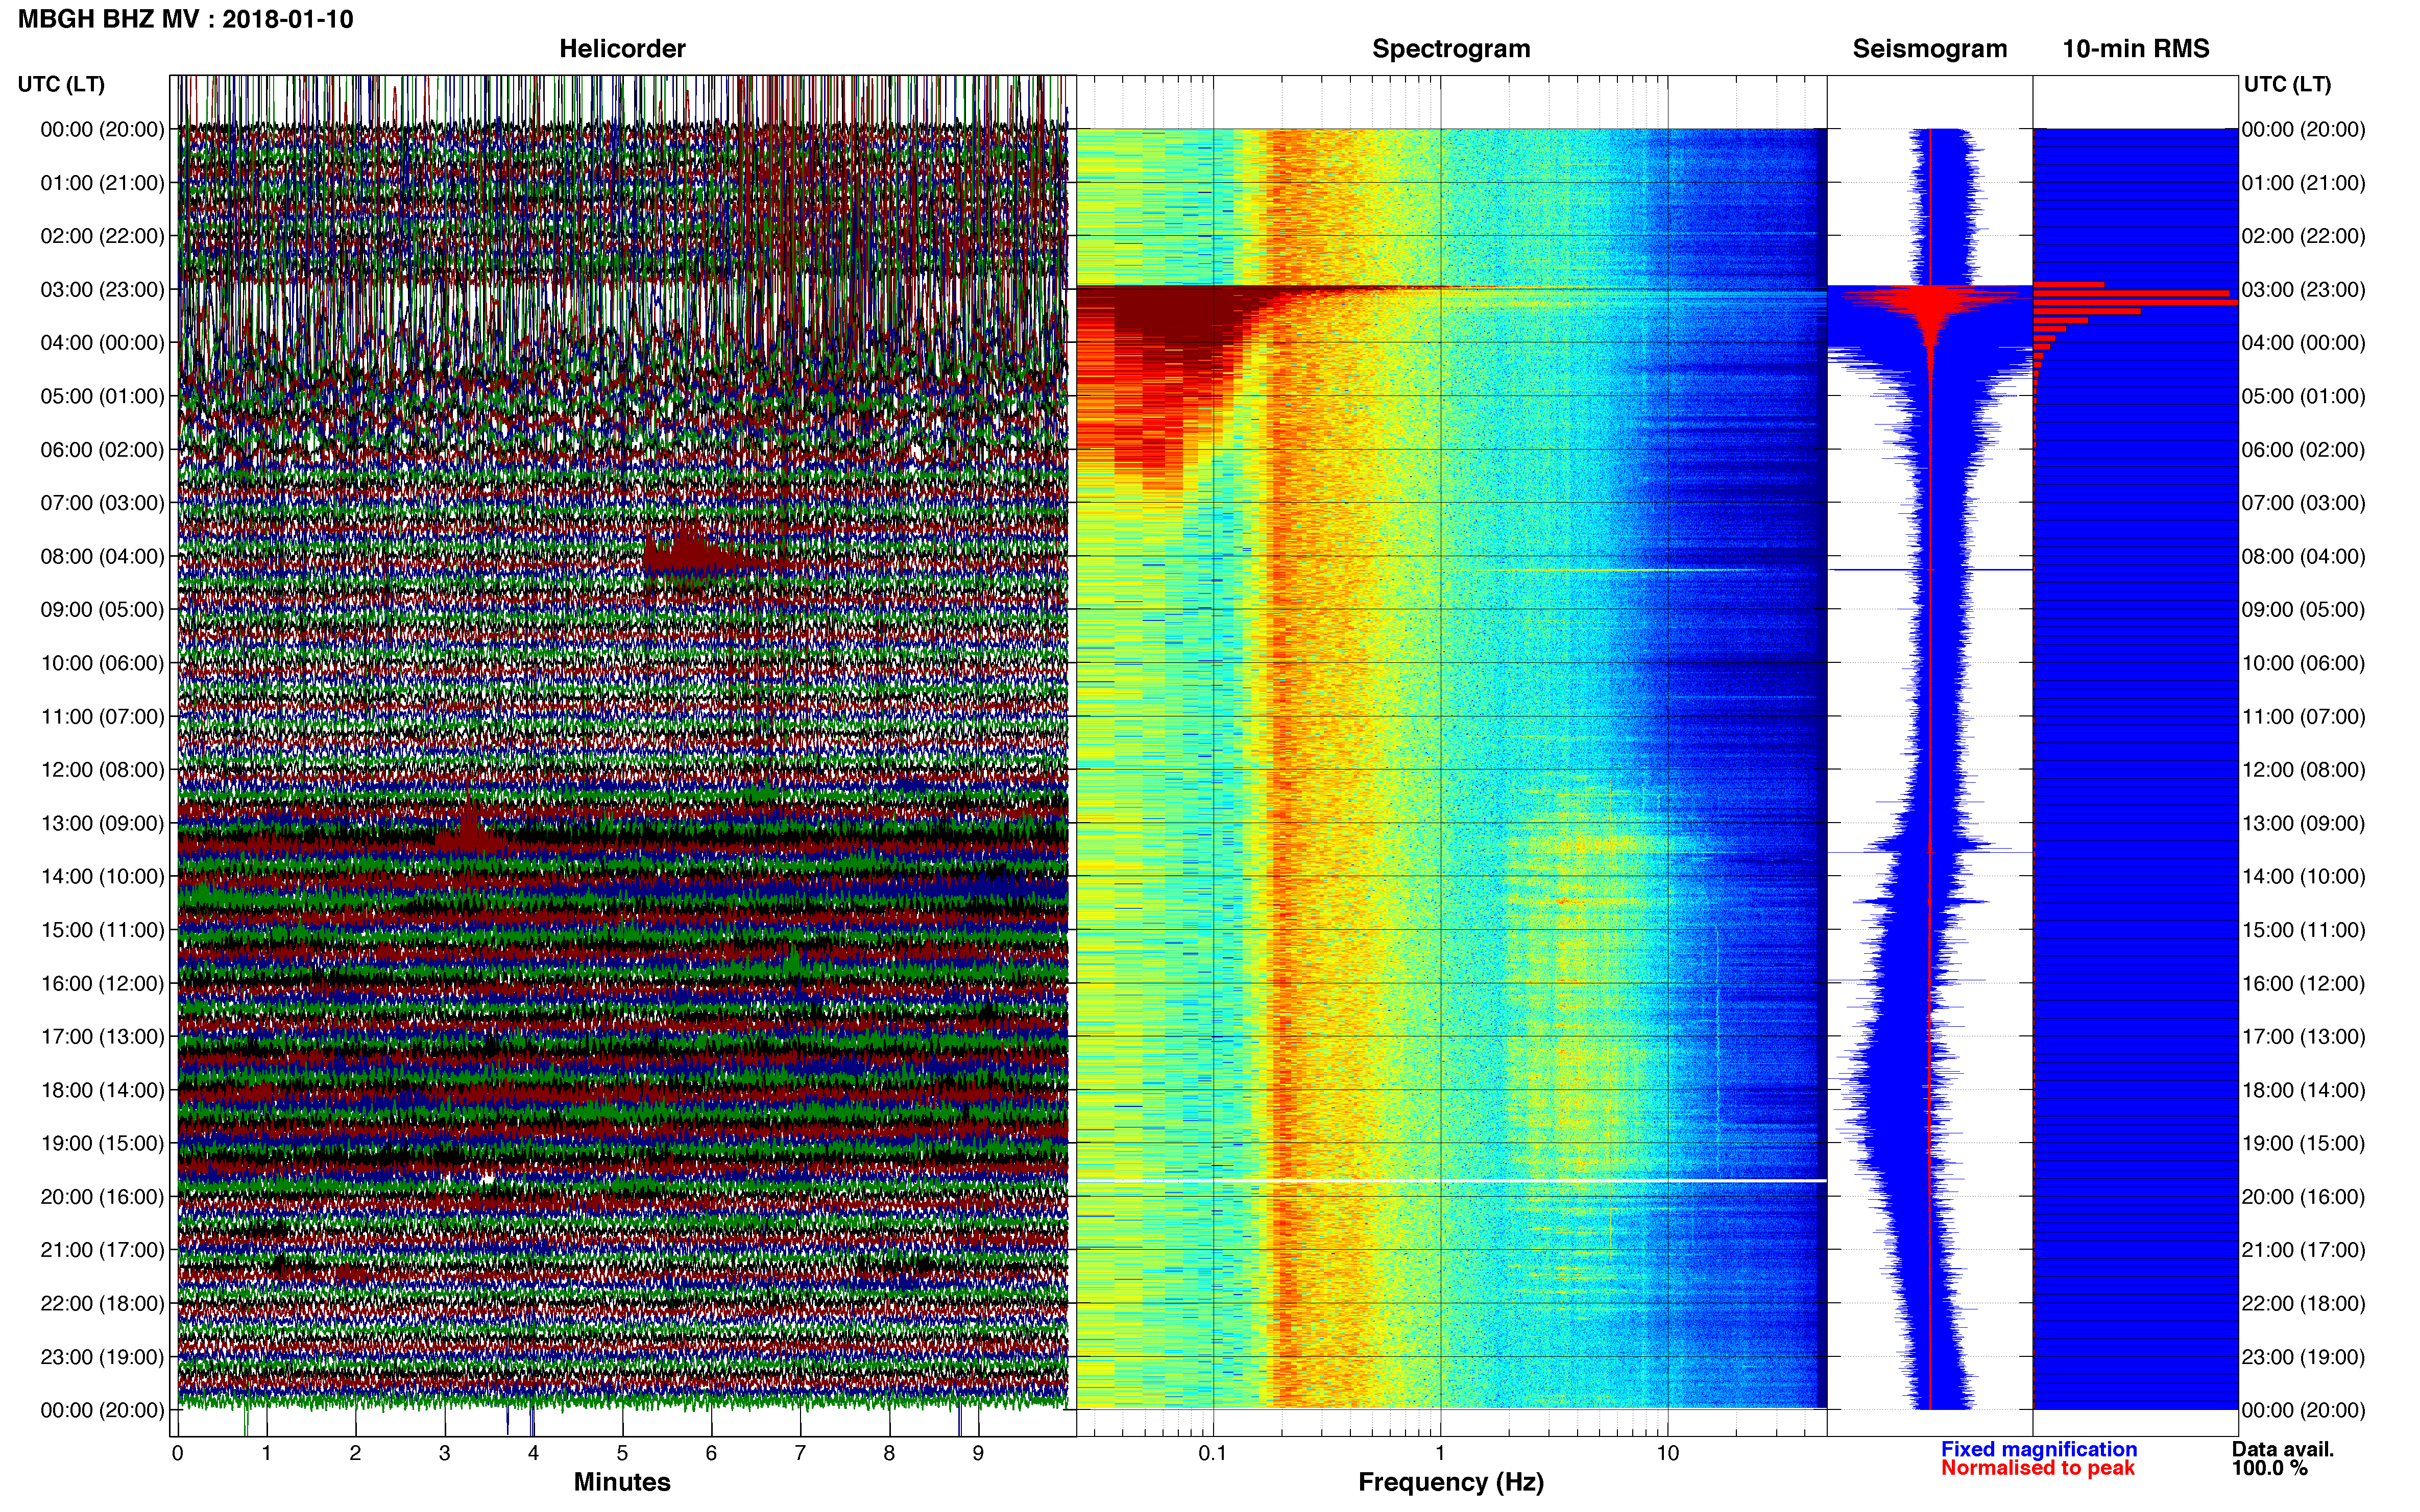Click right time label '18:00 (14:00)'
Image resolution: width=2420 pixels, height=1512 pixels.
pyautogui.click(x=2303, y=1090)
